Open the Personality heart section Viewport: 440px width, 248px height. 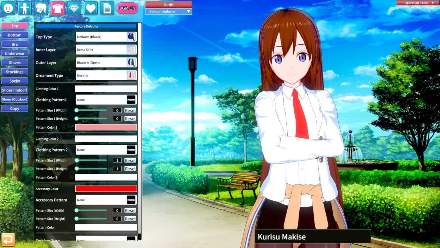coord(91,8)
